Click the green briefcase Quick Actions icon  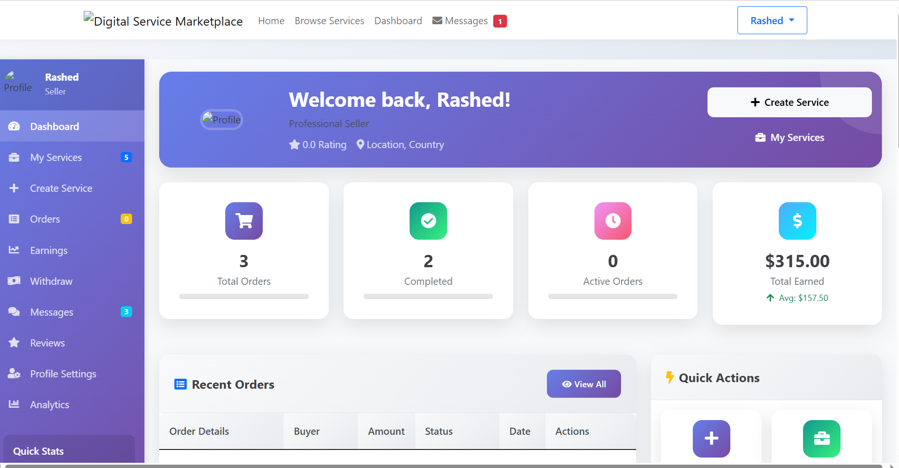[x=821, y=438]
